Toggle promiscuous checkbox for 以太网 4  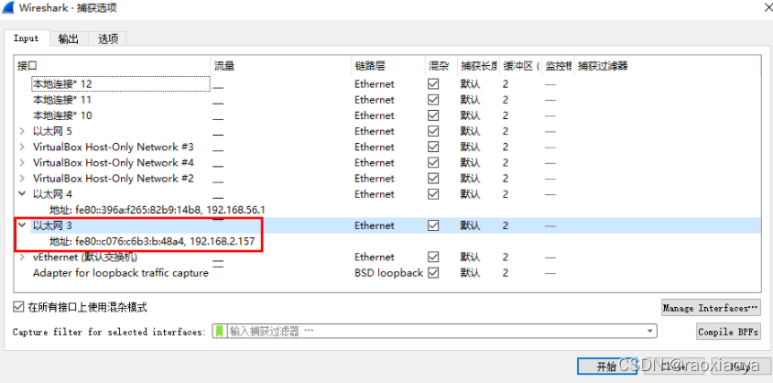click(x=433, y=194)
